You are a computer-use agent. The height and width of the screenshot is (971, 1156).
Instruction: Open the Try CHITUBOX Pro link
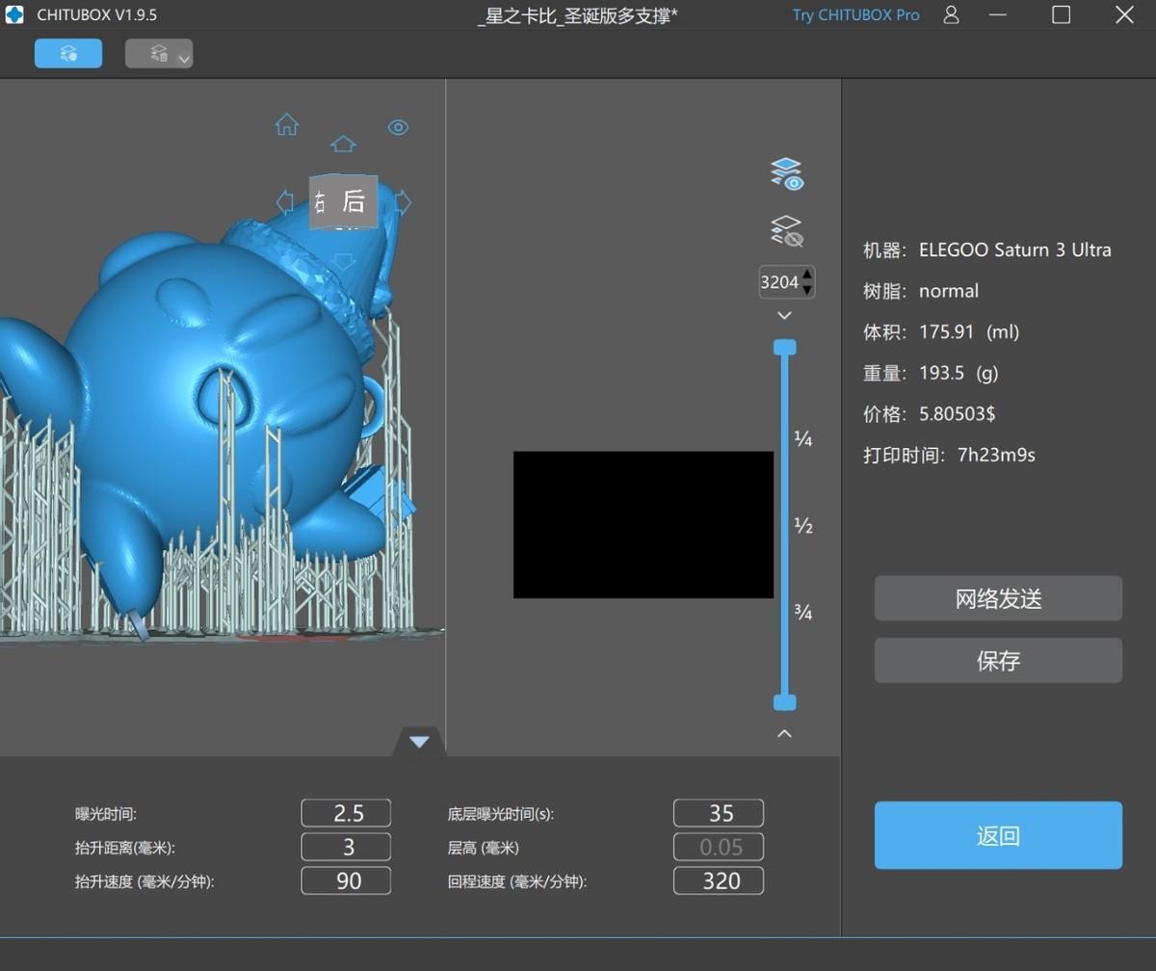pyautogui.click(x=855, y=14)
